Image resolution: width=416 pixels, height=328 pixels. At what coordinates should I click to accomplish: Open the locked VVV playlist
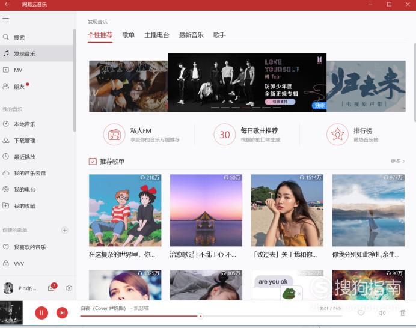36,264
